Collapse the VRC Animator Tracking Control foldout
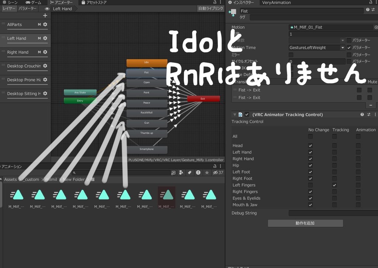The image size is (378, 268). 234,114
